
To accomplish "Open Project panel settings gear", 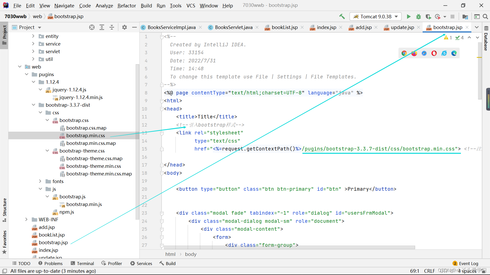I will (x=125, y=27).
